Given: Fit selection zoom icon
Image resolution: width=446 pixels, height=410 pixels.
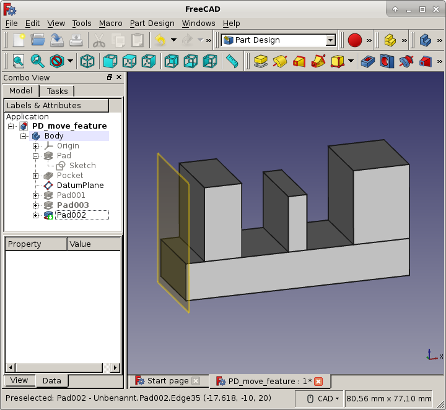Looking at the screenshot, I should coord(38,61).
